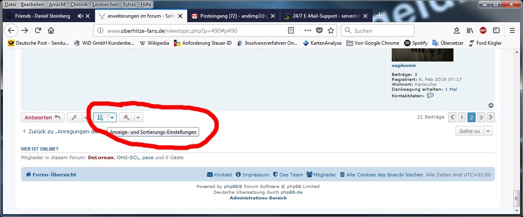Screen dimensions: 523x217
Task: Open contact details speech bubble icon
Action: pyautogui.click(x=430, y=95)
